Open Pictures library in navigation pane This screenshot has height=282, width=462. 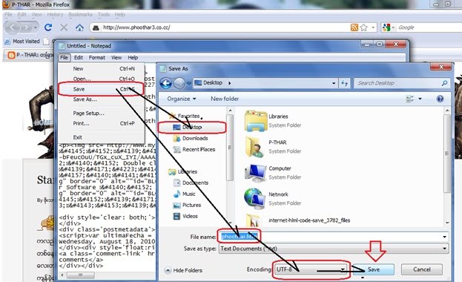point(191,205)
